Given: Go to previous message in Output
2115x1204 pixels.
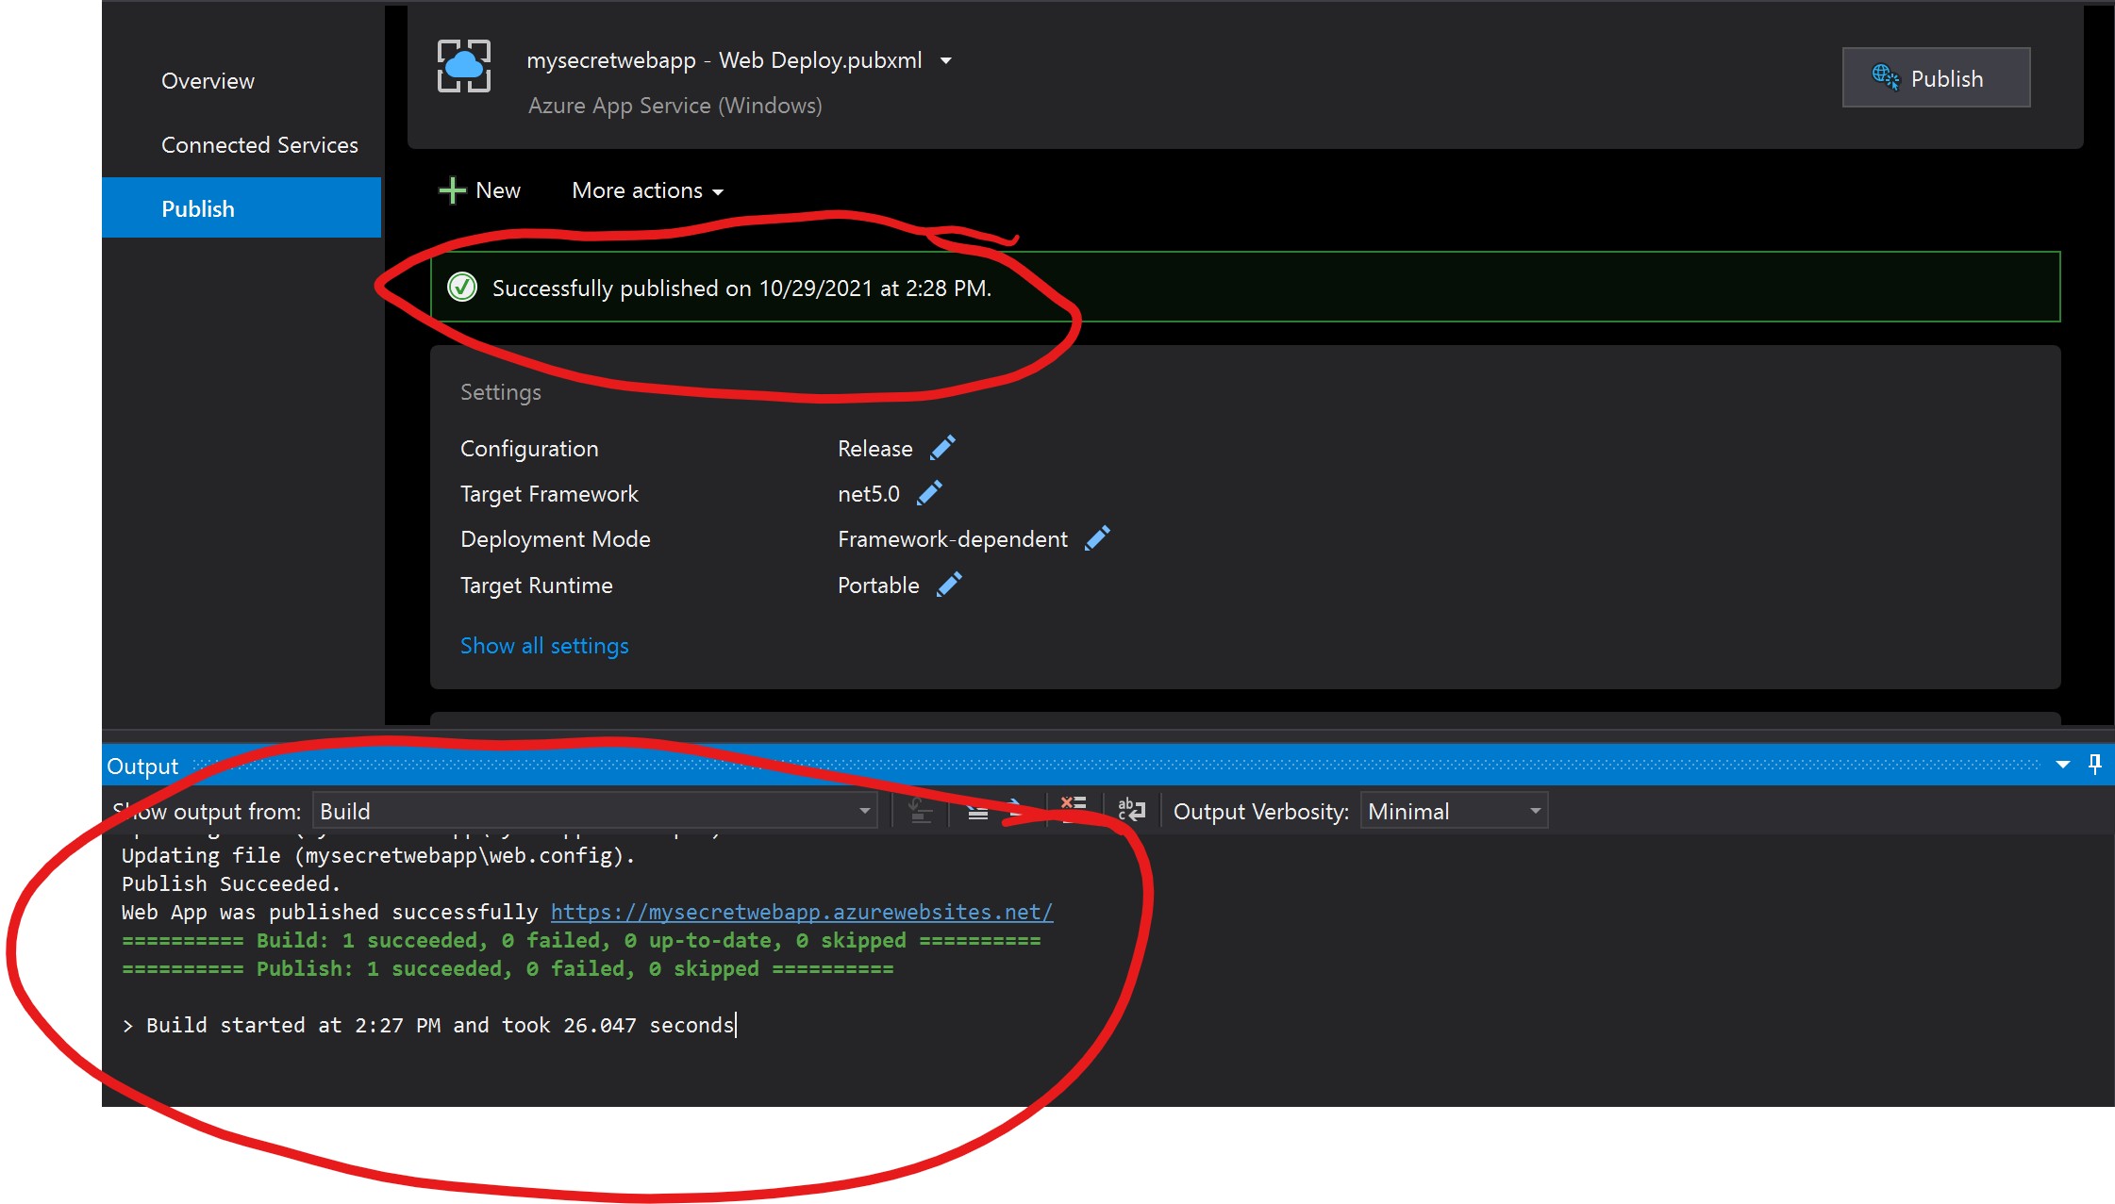Looking at the screenshot, I should click(977, 810).
